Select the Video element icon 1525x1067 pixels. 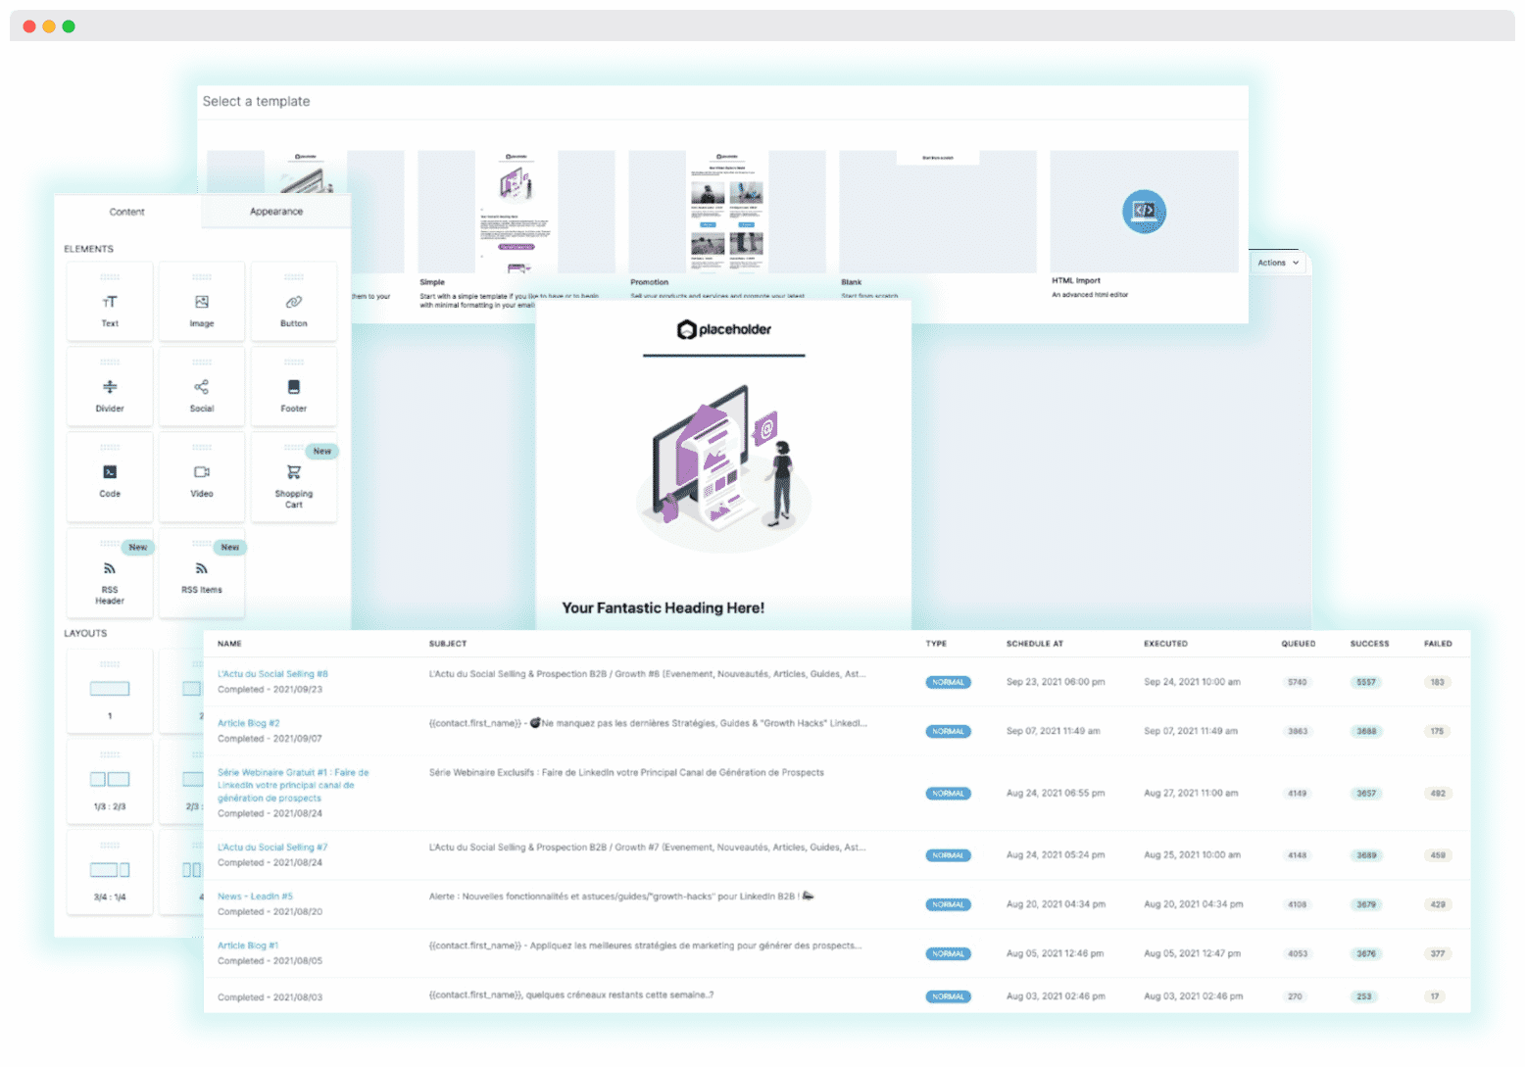(x=202, y=472)
